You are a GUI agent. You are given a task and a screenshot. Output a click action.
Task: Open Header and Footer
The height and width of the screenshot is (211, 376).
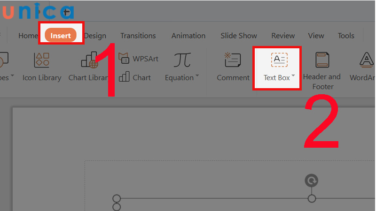point(322,60)
